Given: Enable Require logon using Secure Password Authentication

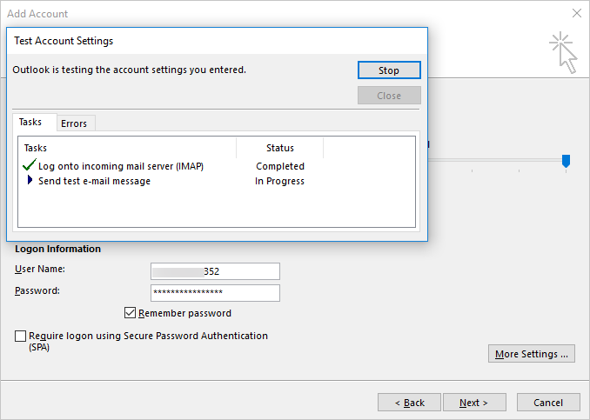Looking at the screenshot, I should (21, 336).
